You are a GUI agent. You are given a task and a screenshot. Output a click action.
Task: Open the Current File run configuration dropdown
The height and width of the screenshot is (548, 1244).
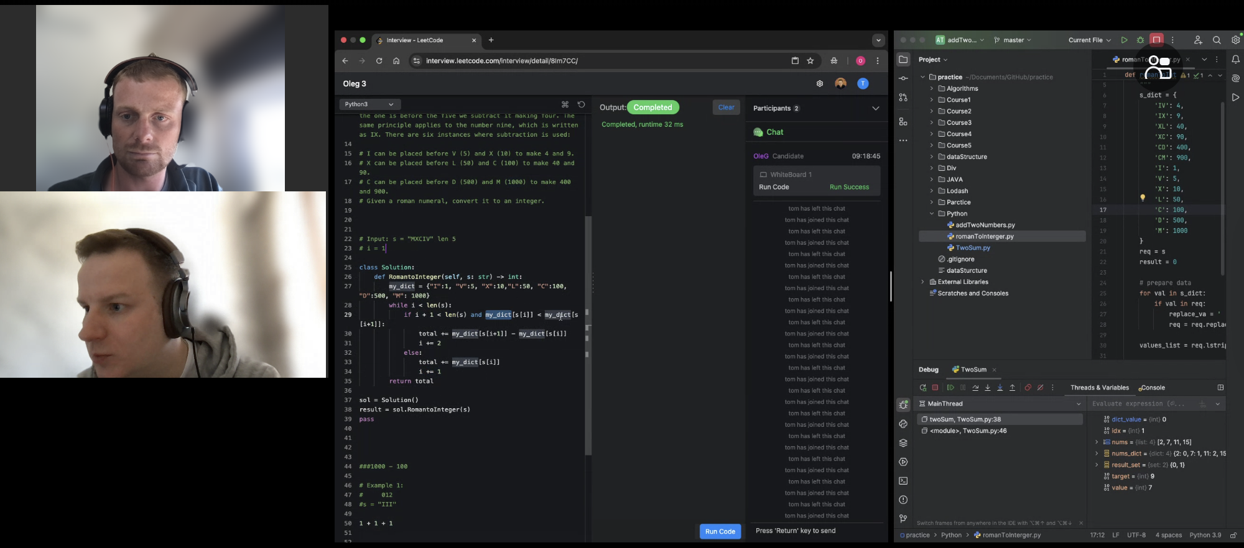pyautogui.click(x=1089, y=40)
